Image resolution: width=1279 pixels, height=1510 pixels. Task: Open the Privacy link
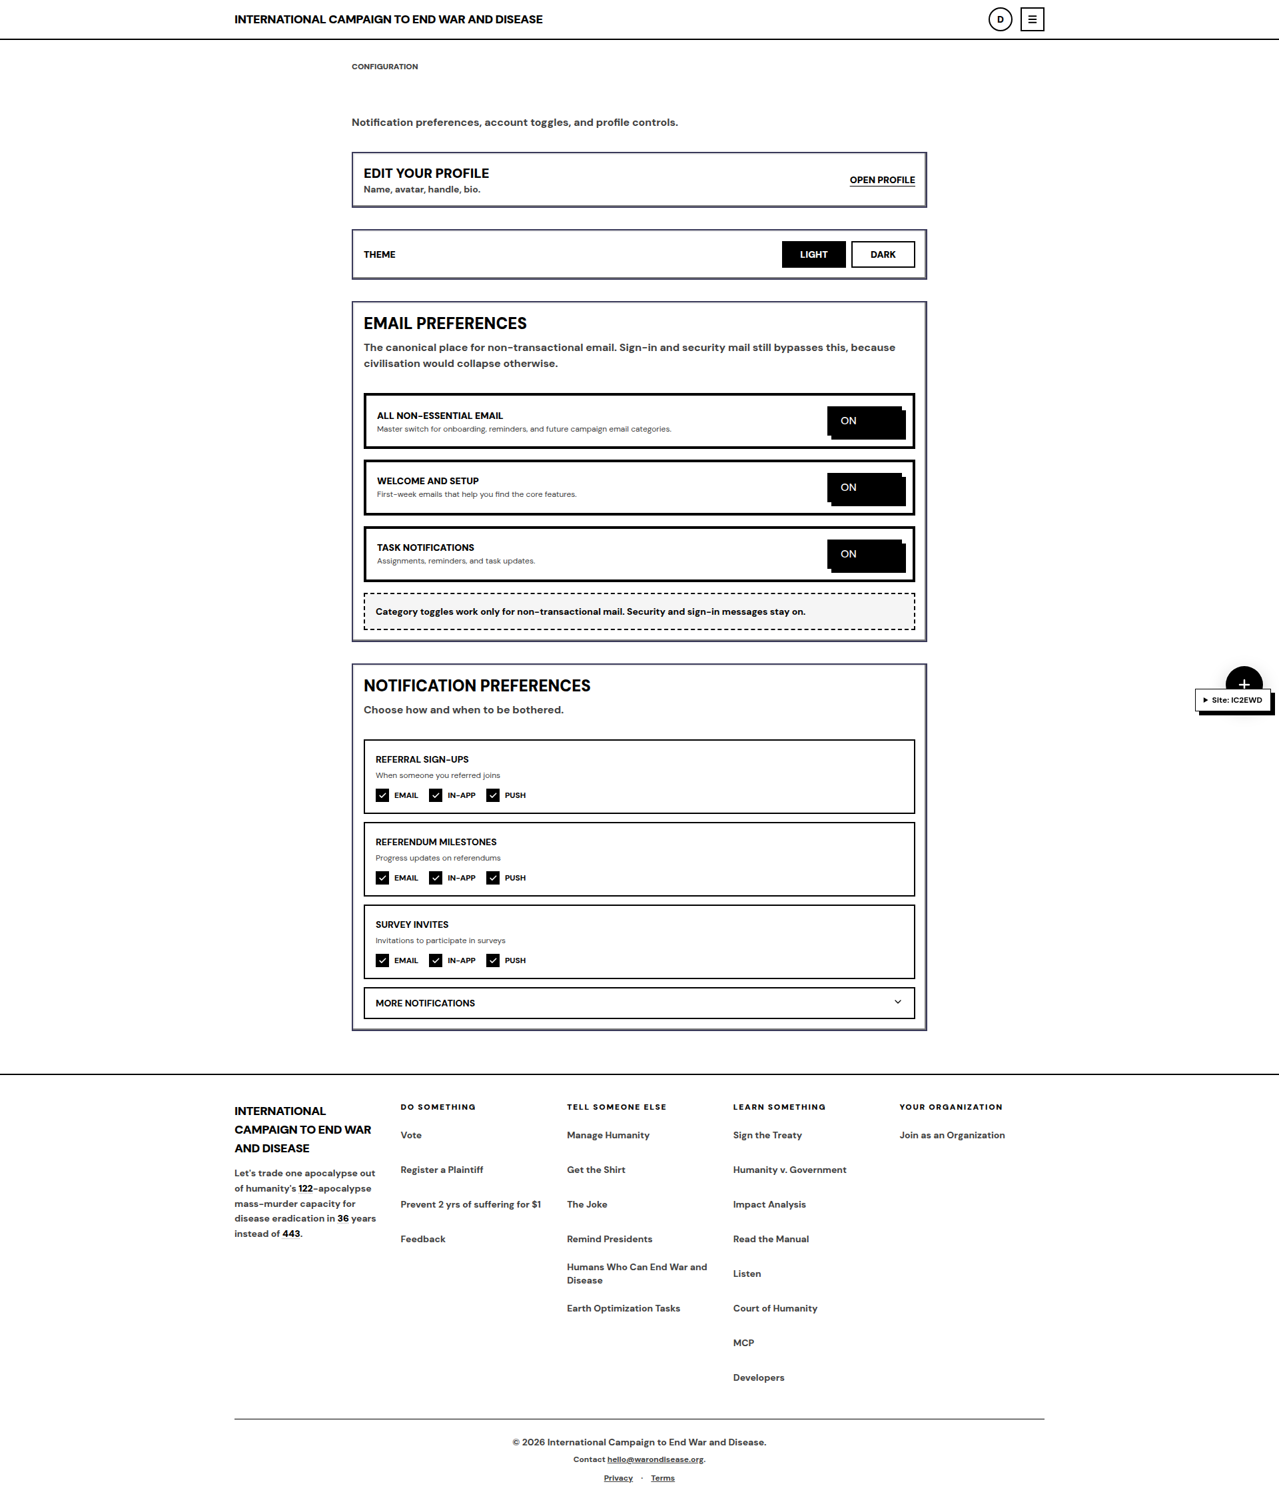click(618, 1479)
